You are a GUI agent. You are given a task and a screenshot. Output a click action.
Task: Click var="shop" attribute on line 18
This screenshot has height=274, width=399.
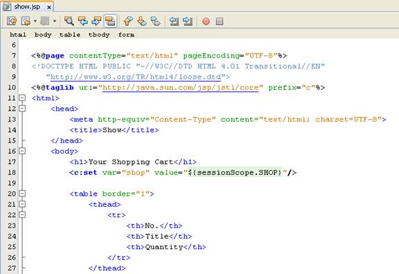(x=126, y=172)
